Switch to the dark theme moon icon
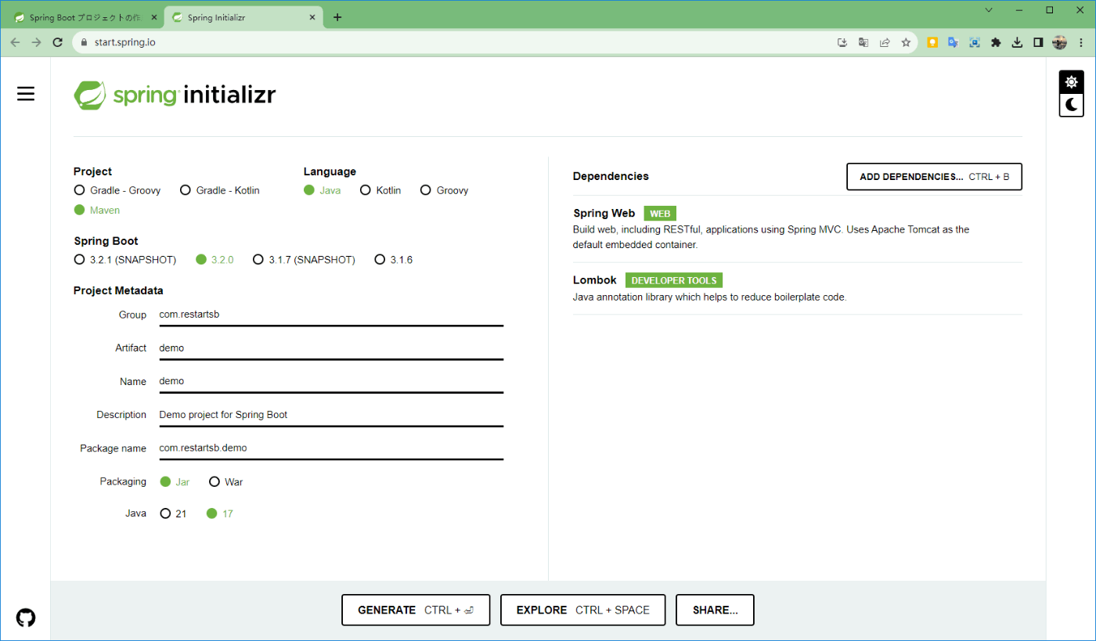Viewport: 1096px width, 641px height. (x=1071, y=105)
